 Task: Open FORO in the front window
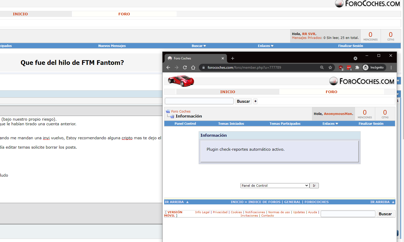(x=332, y=92)
